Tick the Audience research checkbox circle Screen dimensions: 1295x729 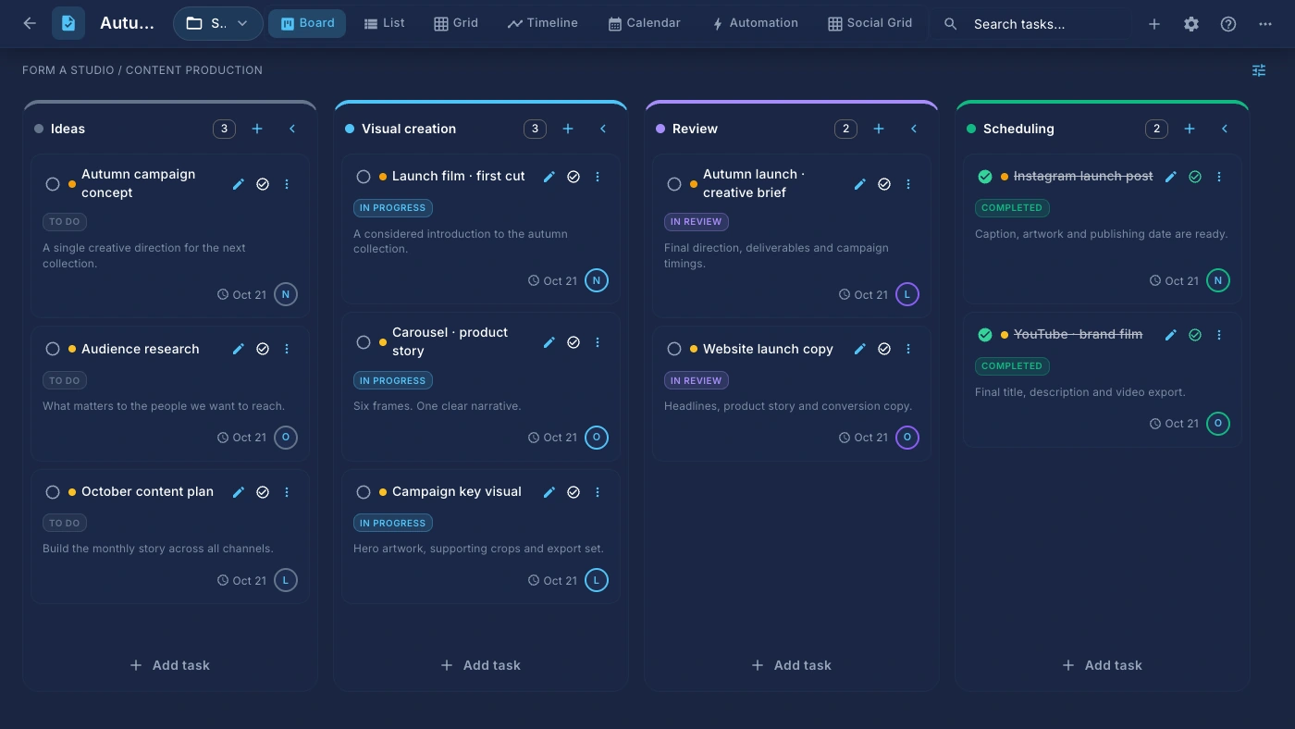pyautogui.click(x=53, y=349)
